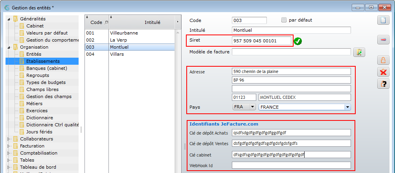Image resolution: width=395 pixels, height=173 pixels.
Task: Open Dictionnaire Ctrl qualité tree item
Action: tap(52, 125)
